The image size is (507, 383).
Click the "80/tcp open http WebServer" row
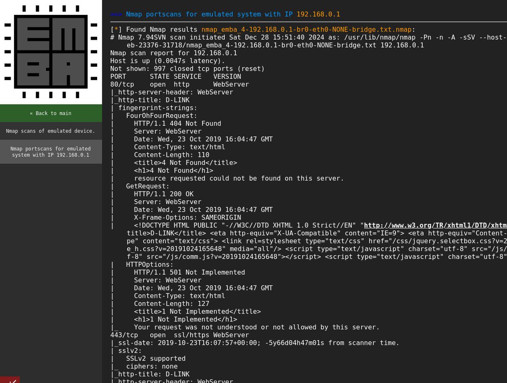180,84
